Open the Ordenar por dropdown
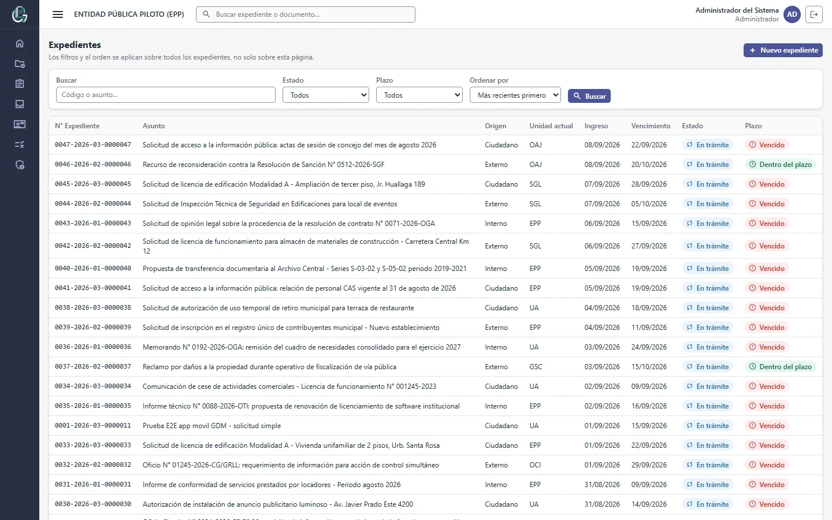This screenshot has width=832, height=520. pos(515,95)
